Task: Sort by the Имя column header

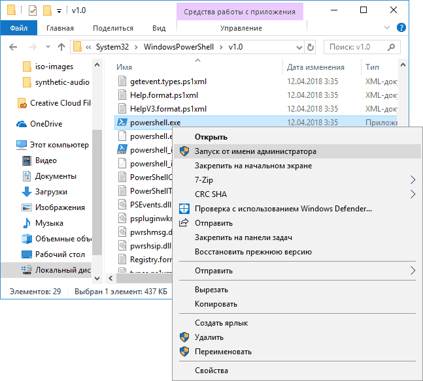Action: click(x=198, y=67)
